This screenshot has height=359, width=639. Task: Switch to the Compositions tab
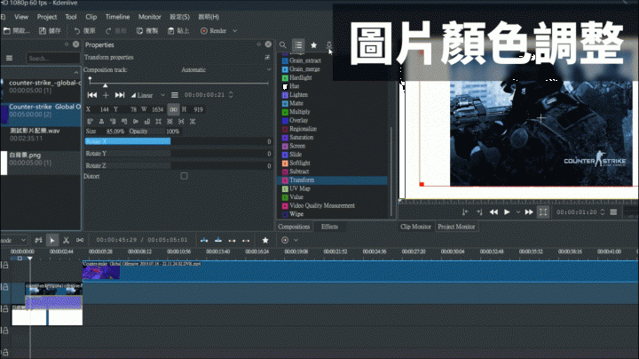pos(294,227)
